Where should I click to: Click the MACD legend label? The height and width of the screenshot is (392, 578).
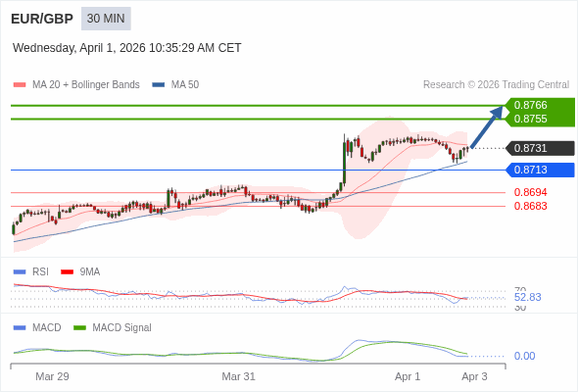pyautogui.click(x=47, y=328)
